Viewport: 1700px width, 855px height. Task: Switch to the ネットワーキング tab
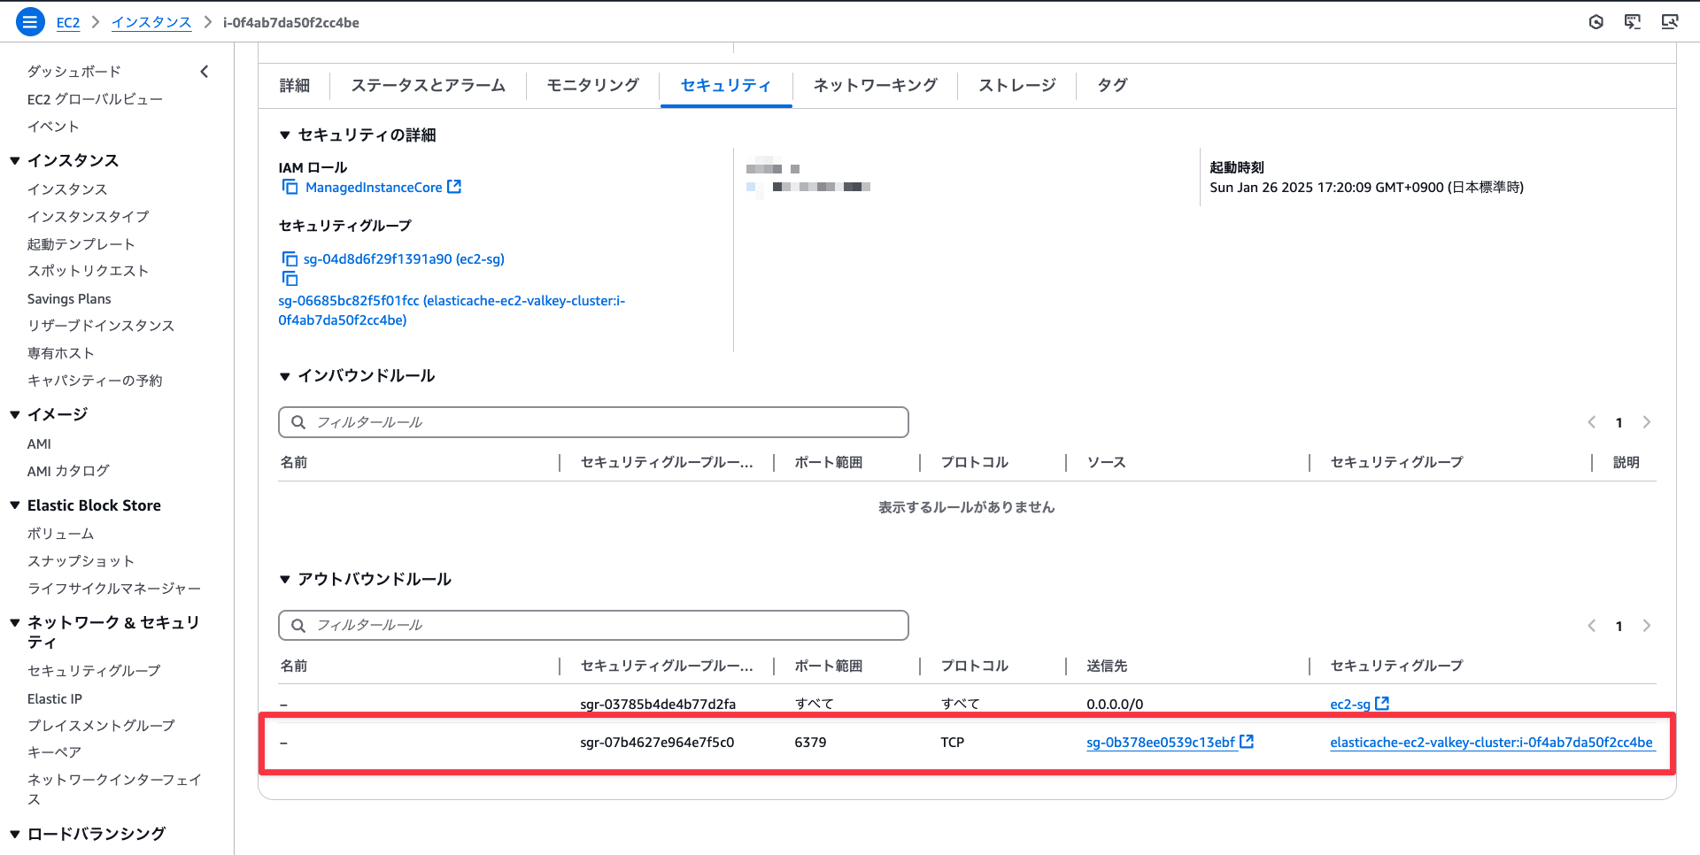pyautogui.click(x=876, y=85)
